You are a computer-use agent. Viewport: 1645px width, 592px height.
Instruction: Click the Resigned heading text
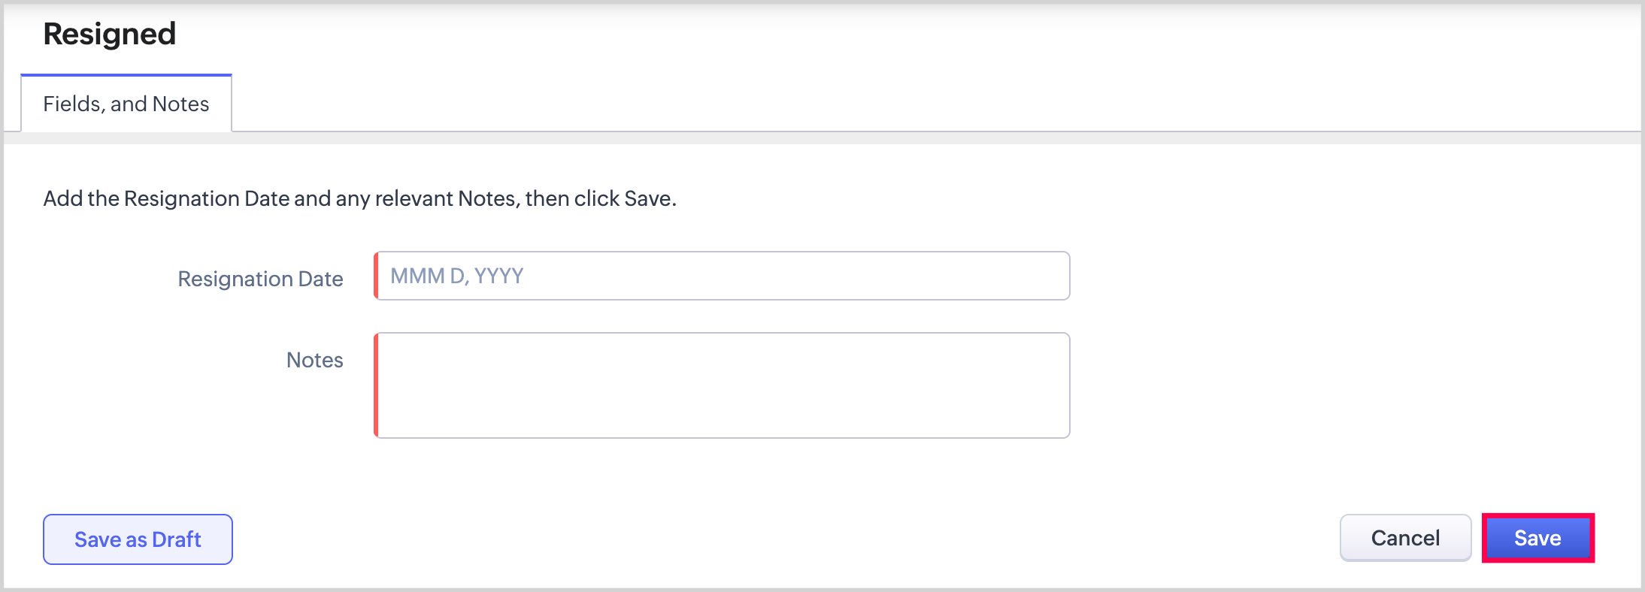(110, 34)
